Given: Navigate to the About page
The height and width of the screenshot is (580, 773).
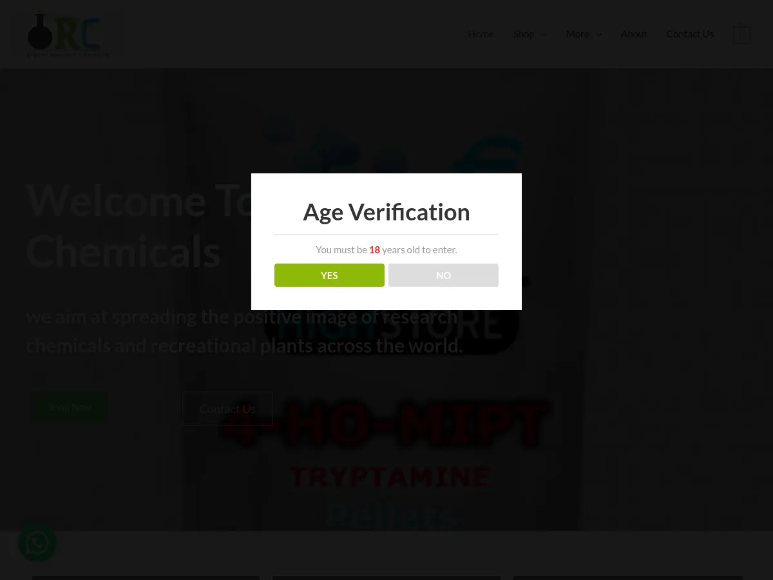Looking at the screenshot, I should click(x=634, y=34).
